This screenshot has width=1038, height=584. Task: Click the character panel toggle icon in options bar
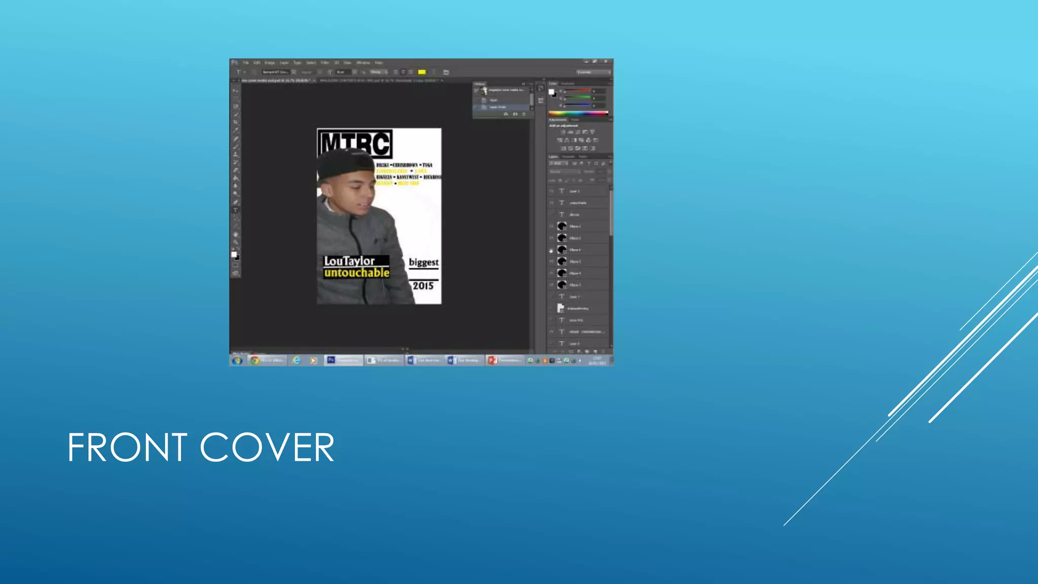coord(446,72)
